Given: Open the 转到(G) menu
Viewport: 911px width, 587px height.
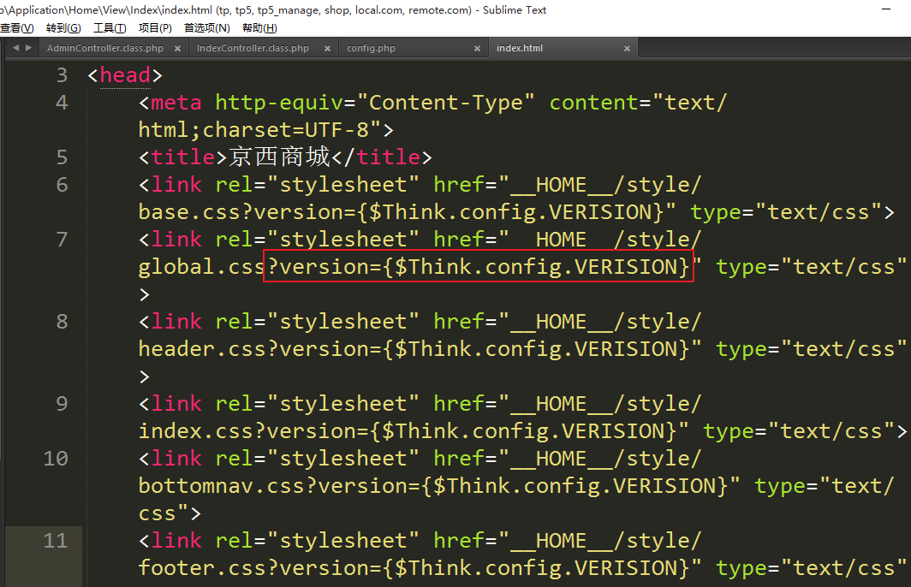Looking at the screenshot, I should (x=63, y=28).
